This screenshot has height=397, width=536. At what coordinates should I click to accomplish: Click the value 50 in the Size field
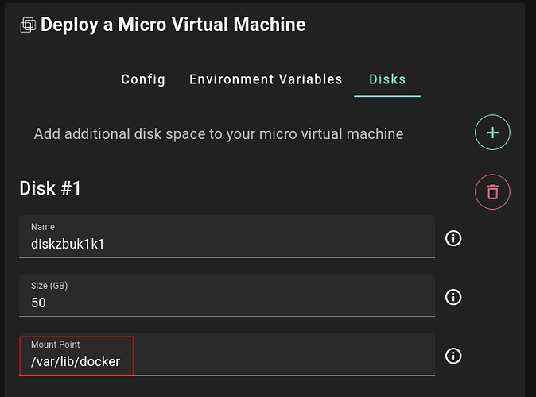coord(38,303)
